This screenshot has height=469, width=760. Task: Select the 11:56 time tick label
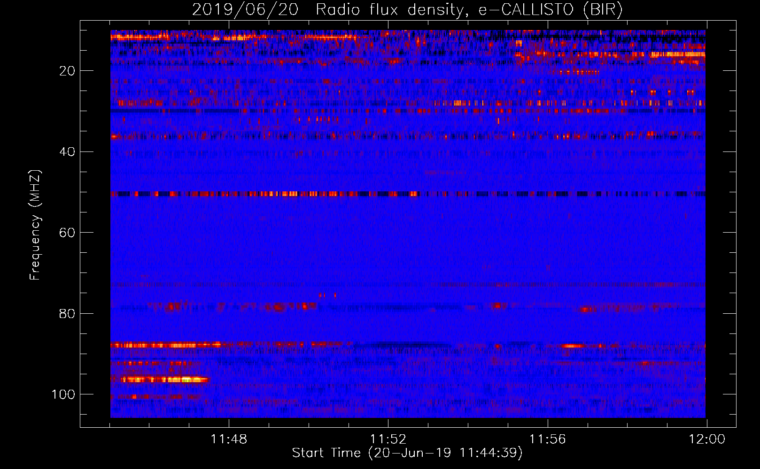point(548,439)
